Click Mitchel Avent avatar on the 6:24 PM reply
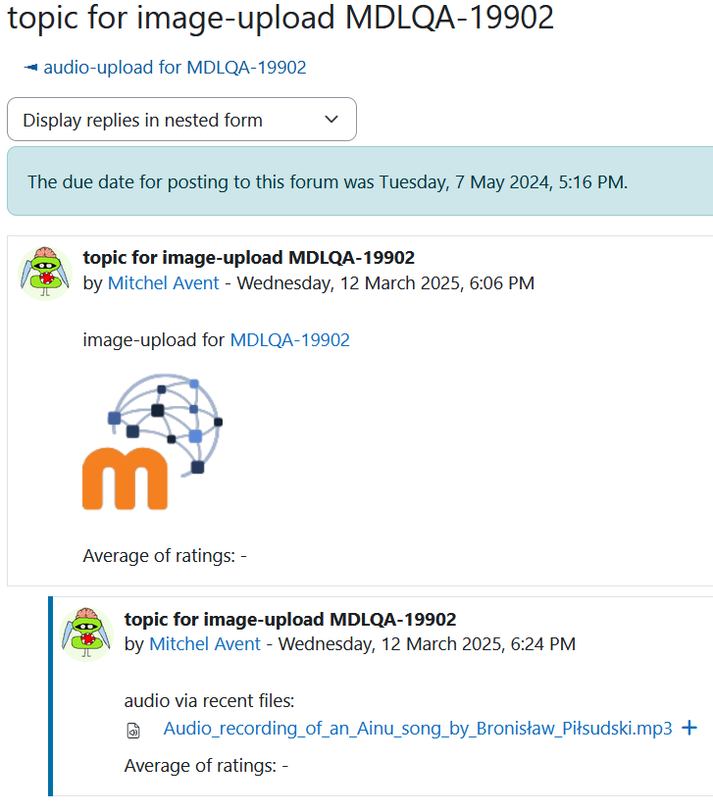Screen dimensions: 713x812 coord(86,634)
